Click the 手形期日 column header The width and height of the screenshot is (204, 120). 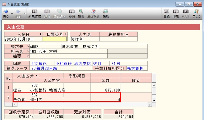(x=77, y=76)
